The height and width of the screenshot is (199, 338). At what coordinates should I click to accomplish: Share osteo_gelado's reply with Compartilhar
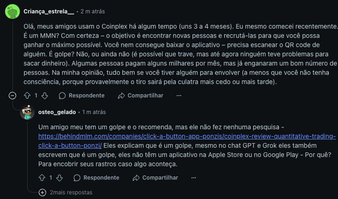point(155,178)
